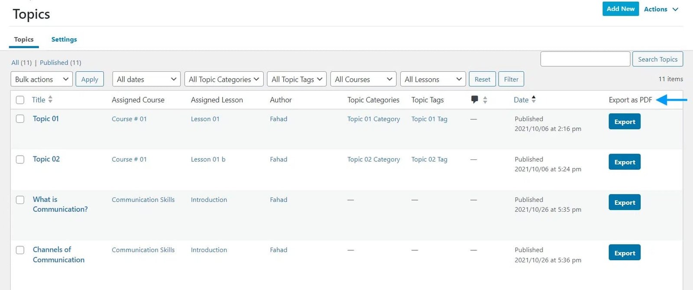Open Communication Skills for What is Communication?

coord(143,200)
